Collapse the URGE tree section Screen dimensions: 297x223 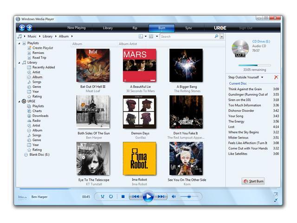pos(19,101)
